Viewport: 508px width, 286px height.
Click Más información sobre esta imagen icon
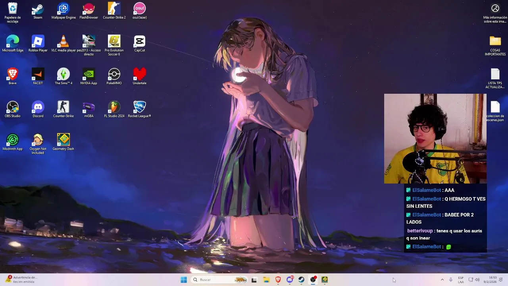click(495, 13)
